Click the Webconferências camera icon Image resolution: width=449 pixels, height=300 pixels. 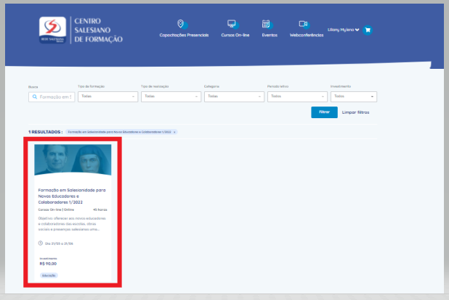pos(304,24)
